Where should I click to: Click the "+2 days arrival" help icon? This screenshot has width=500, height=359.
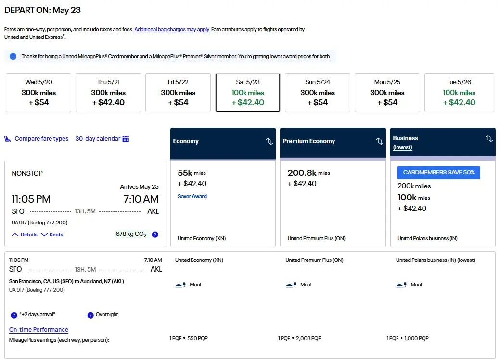[14, 315]
